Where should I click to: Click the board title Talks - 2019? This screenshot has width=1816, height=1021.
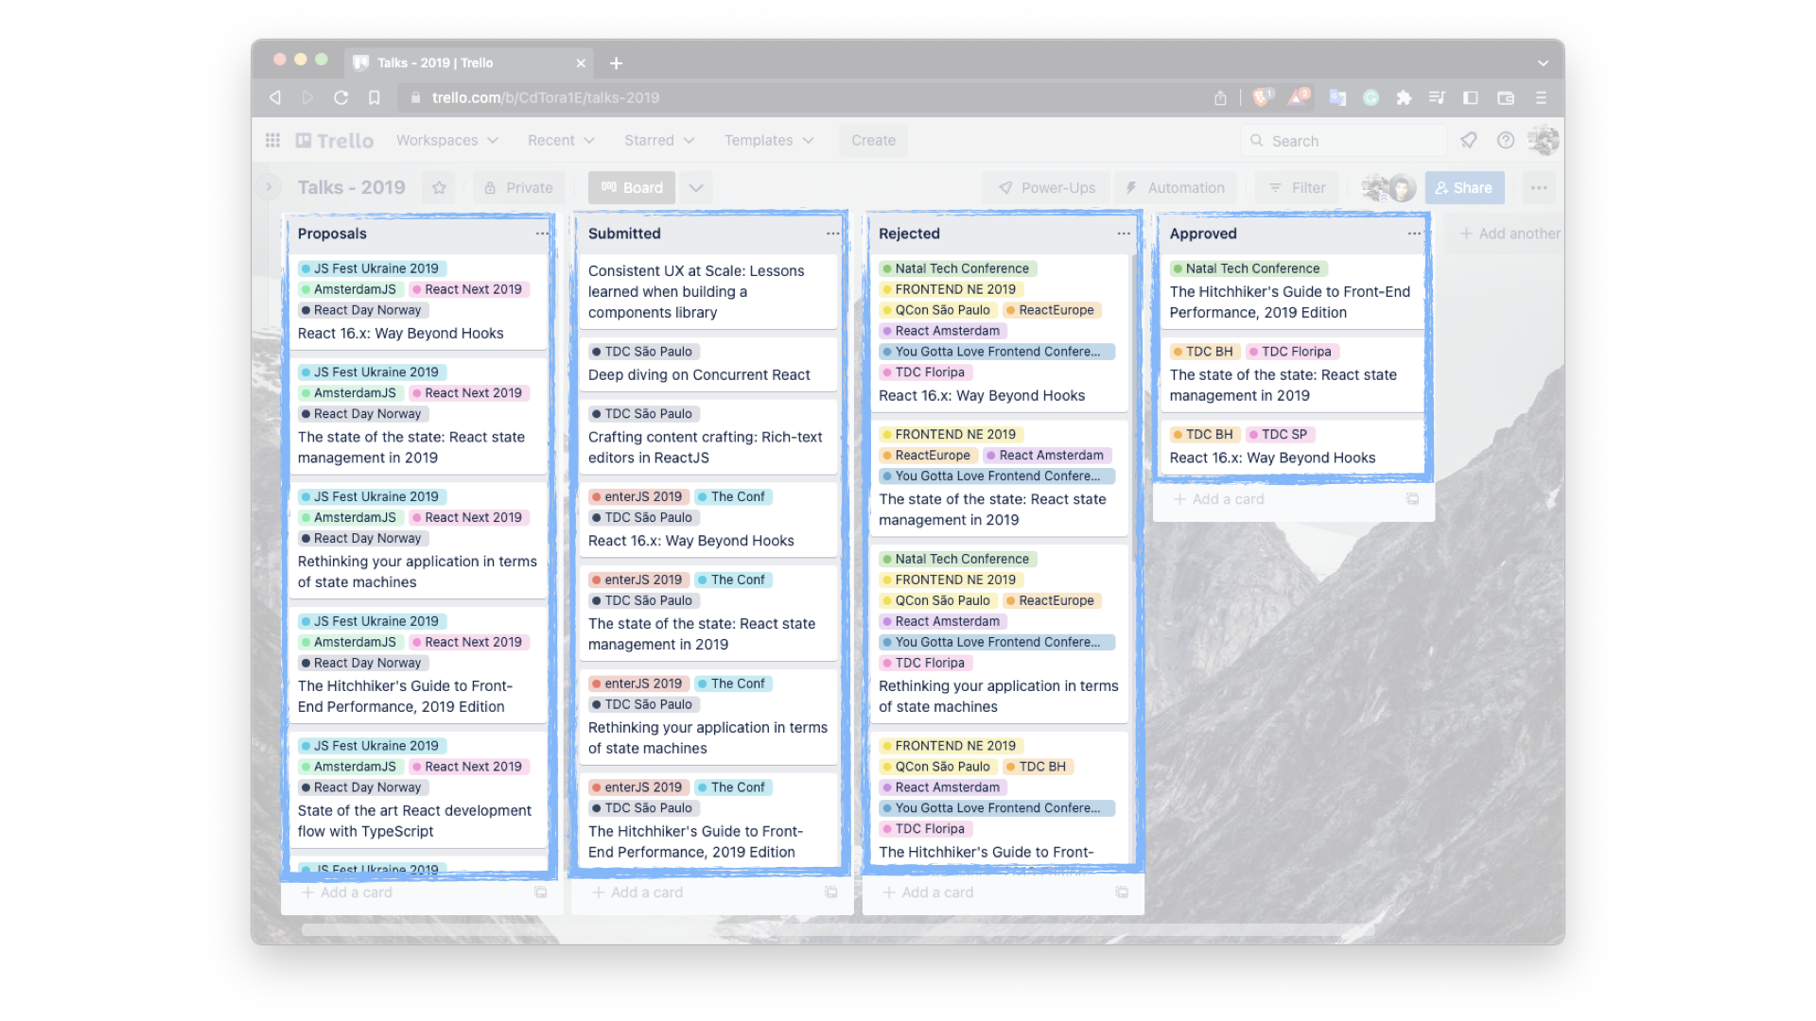tap(351, 188)
